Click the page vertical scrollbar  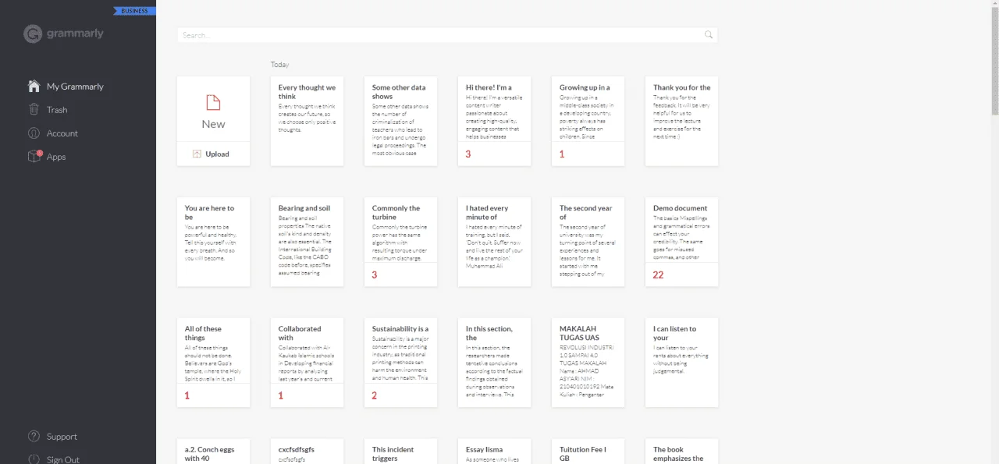994,62
